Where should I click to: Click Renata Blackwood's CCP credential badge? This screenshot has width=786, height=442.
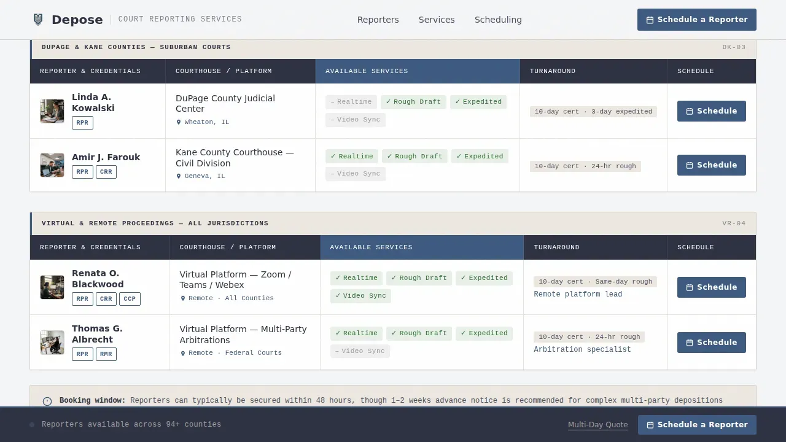tap(130, 299)
